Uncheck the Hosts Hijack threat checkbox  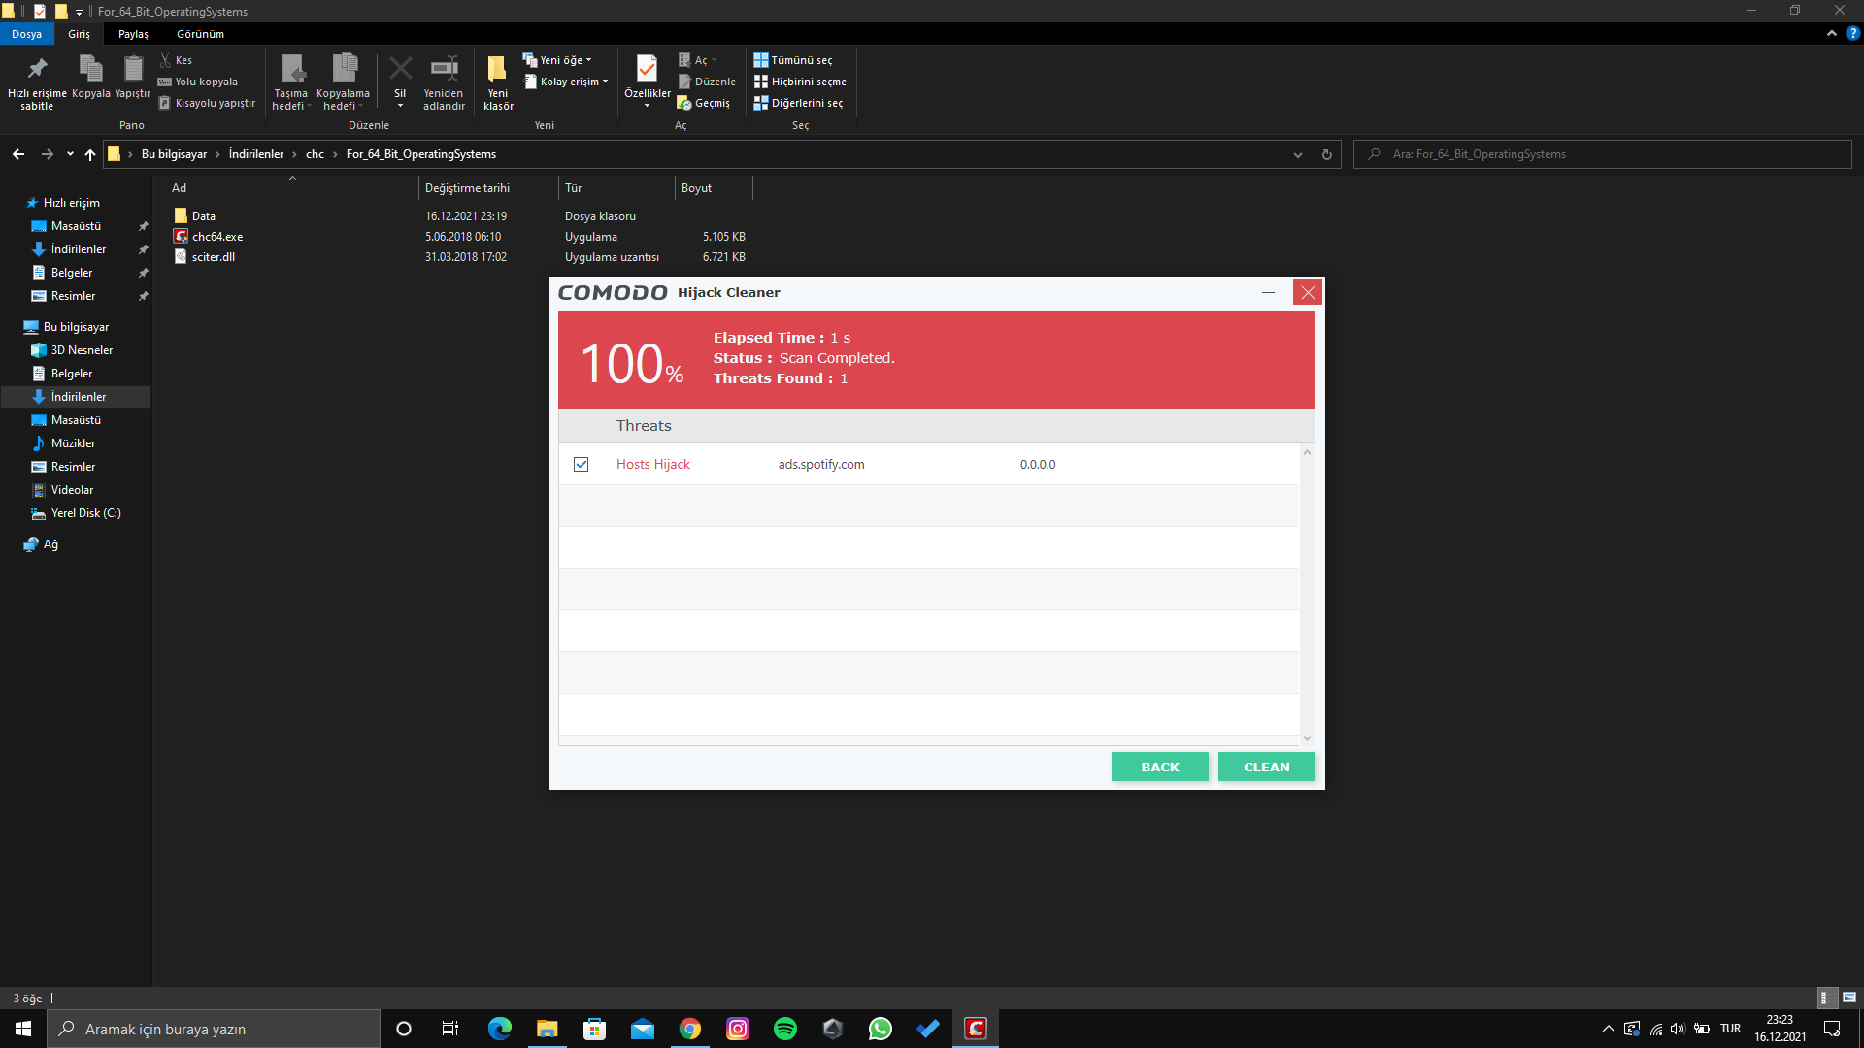[x=581, y=465]
